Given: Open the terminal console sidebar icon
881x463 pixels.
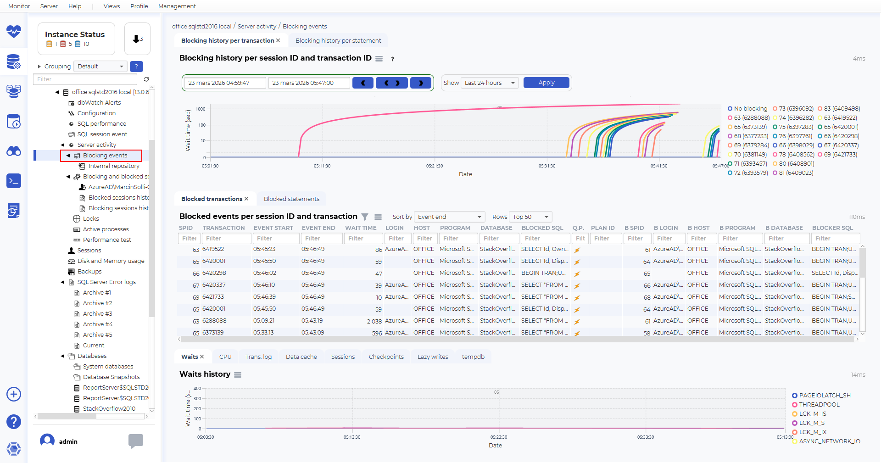Looking at the screenshot, I should point(14,181).
